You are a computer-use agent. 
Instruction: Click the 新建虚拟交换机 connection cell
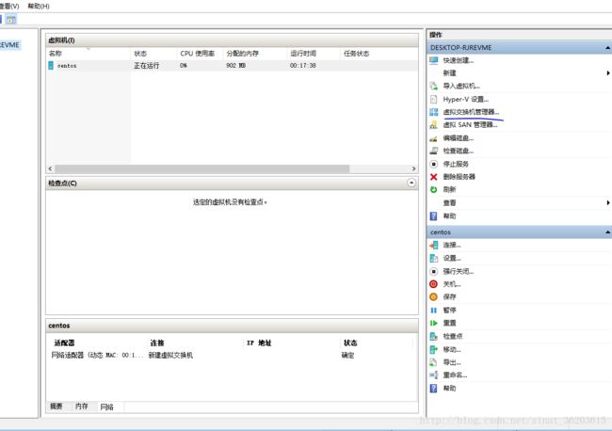point(170,355)
